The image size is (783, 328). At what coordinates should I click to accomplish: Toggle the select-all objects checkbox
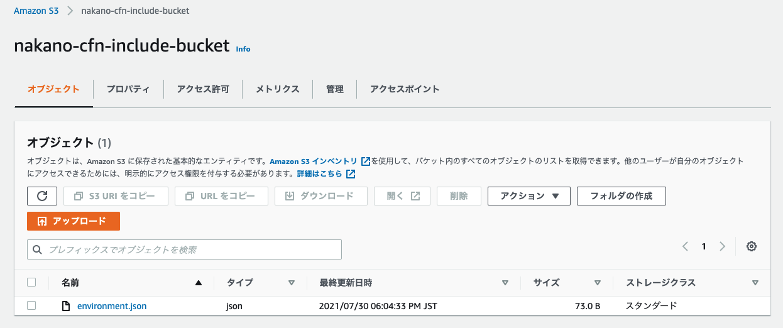pyautogui.click(x=31, y=282)
